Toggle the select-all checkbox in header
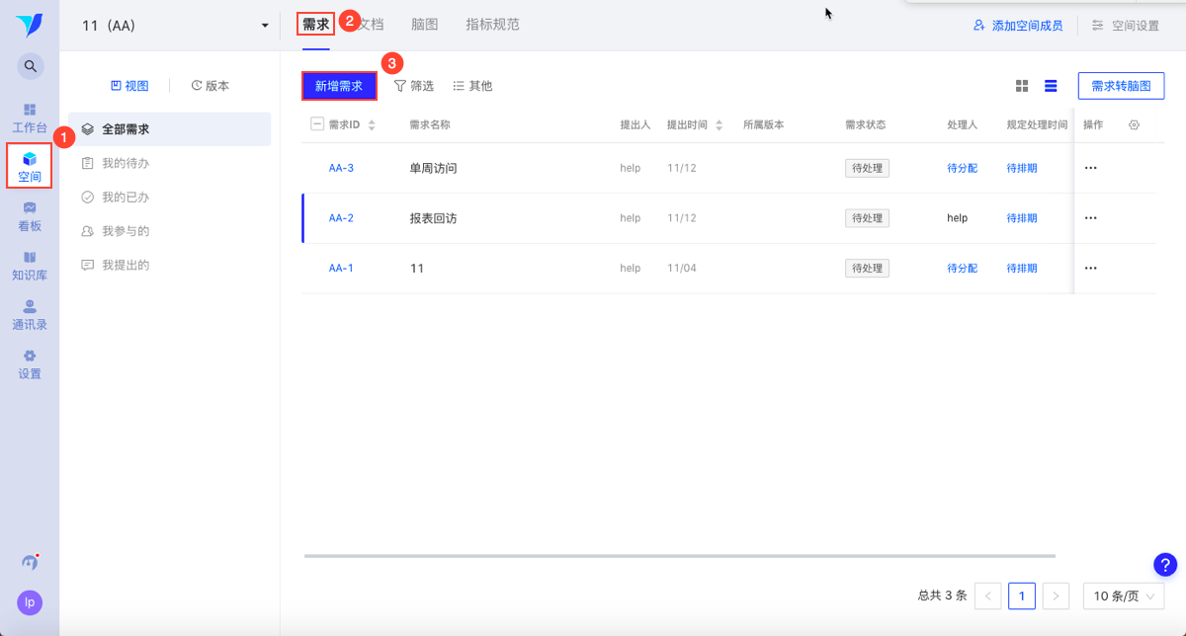This screenshot has height=636, width=1186. click(x=317, y=124)
